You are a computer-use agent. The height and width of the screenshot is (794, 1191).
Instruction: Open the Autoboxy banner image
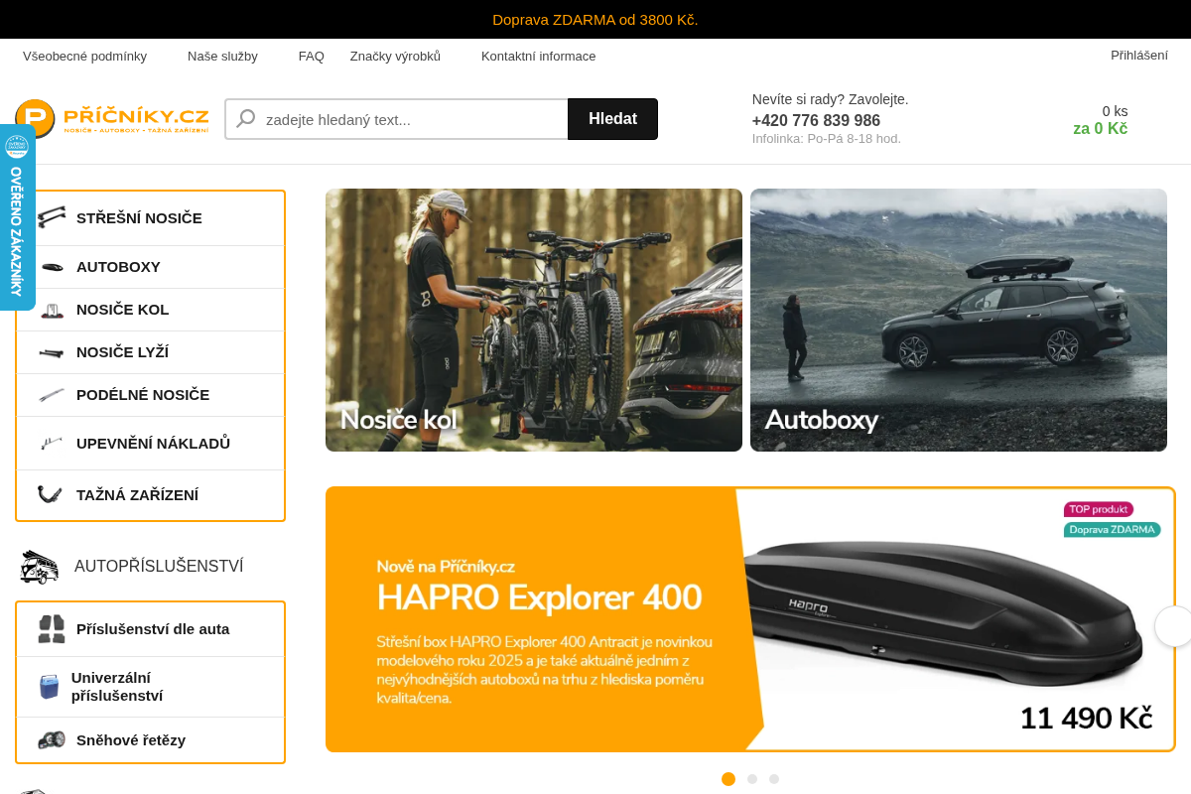click(x=959, y=320)
